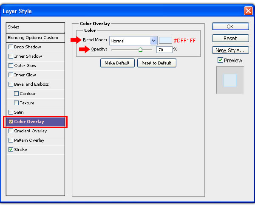The image size is (255, 207).
Task: Click the Reset button
Action: (230, 38)
